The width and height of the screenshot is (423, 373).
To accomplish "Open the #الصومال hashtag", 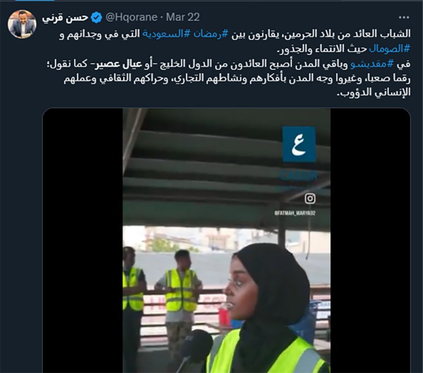I will click(390, 49).
